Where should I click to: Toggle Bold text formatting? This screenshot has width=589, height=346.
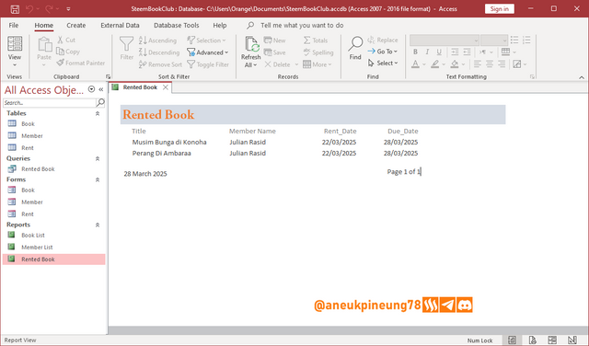coord(415,52)
